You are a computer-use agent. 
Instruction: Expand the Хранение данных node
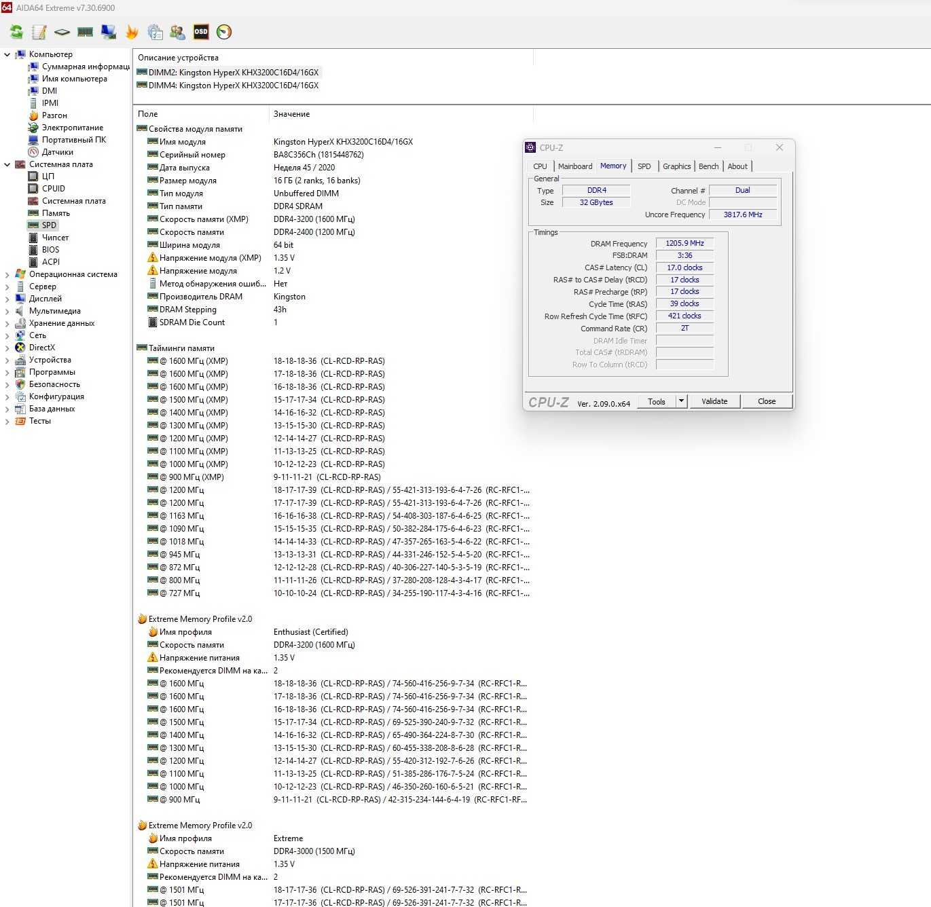(x=7, y=323)
